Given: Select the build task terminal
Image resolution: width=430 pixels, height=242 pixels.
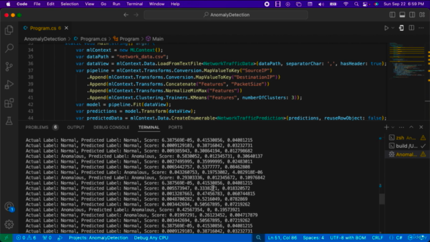Looking at the screenshot, I should point(407,146).
